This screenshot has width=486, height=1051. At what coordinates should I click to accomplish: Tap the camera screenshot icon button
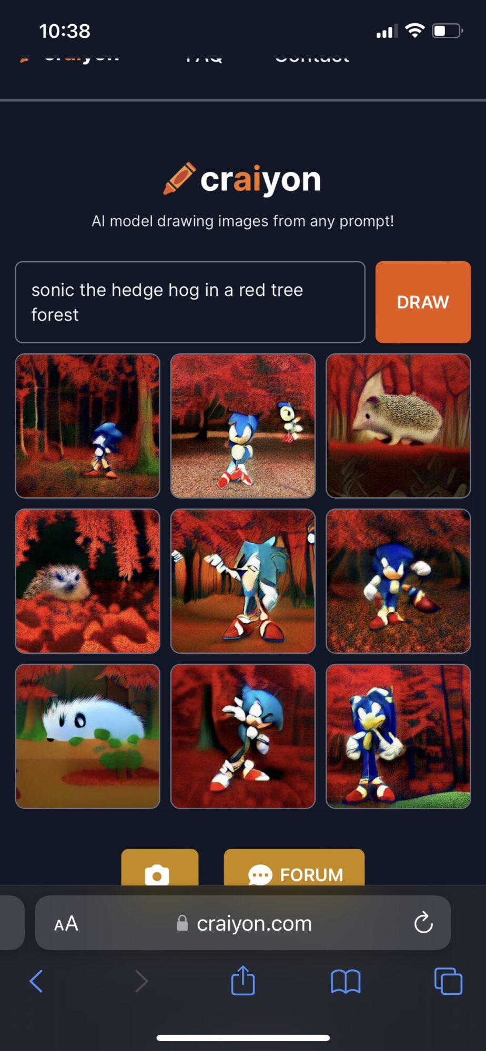(160, 868)
